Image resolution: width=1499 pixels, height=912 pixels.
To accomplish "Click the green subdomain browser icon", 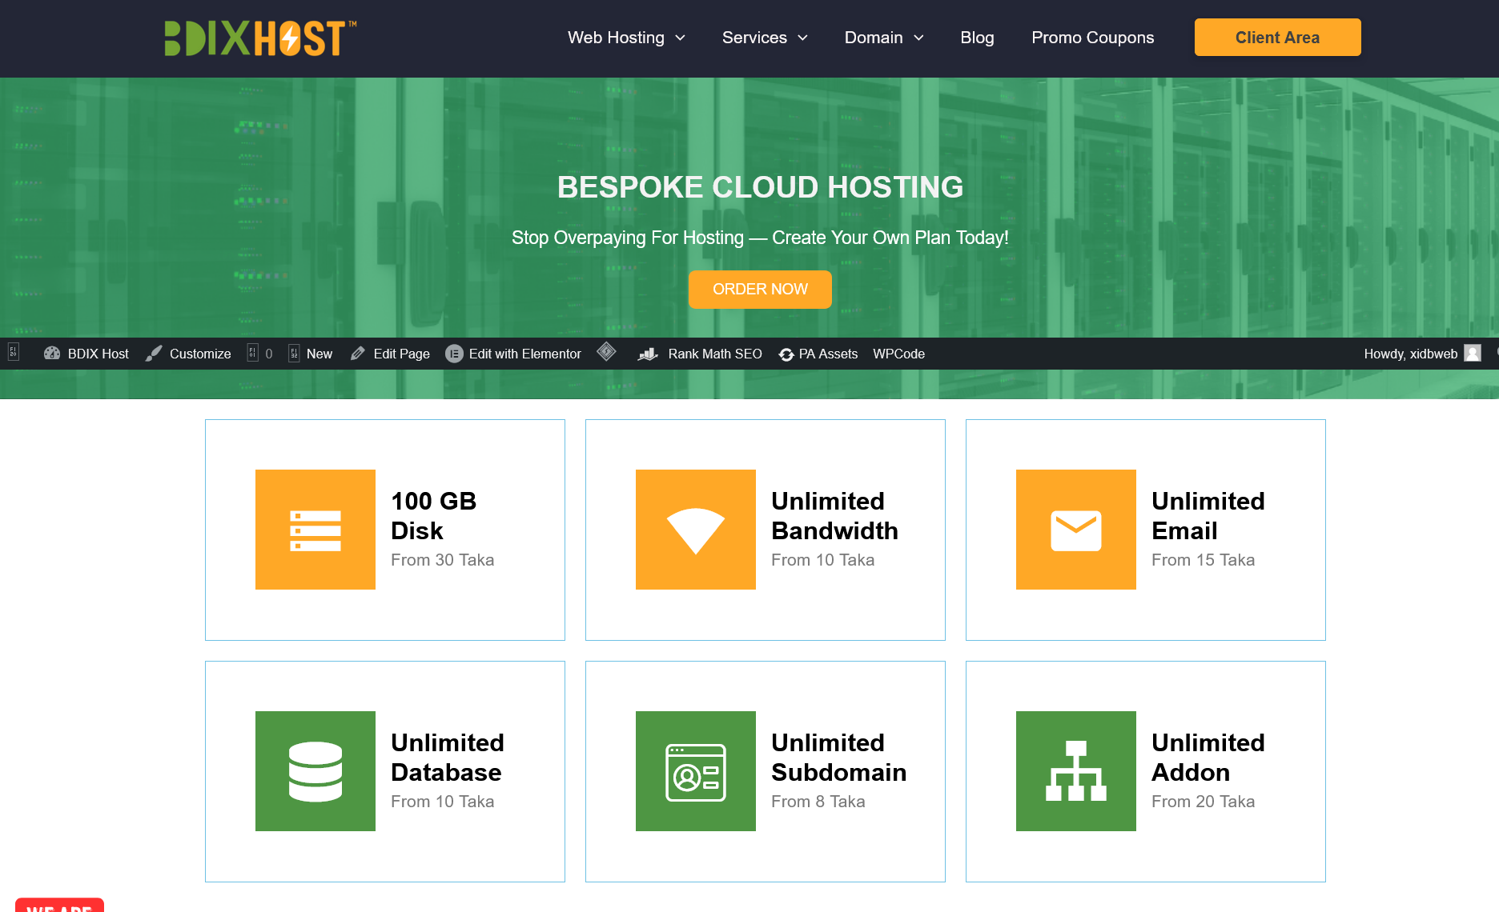I will [x=696, y=771].
